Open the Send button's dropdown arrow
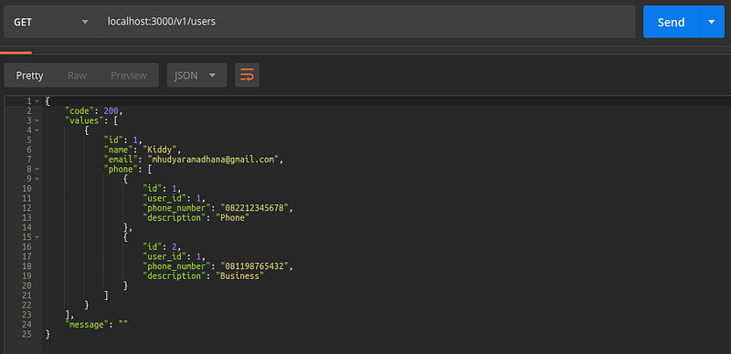731x354 pixels. [x=712, y=22]
